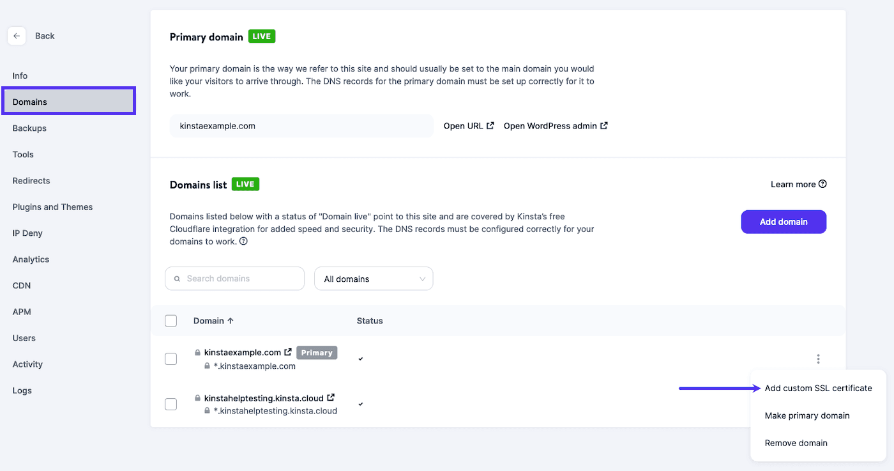This screenshot has height=471, width=894.
Task: Click help icon after domains description
Action: tap(243, 242)
